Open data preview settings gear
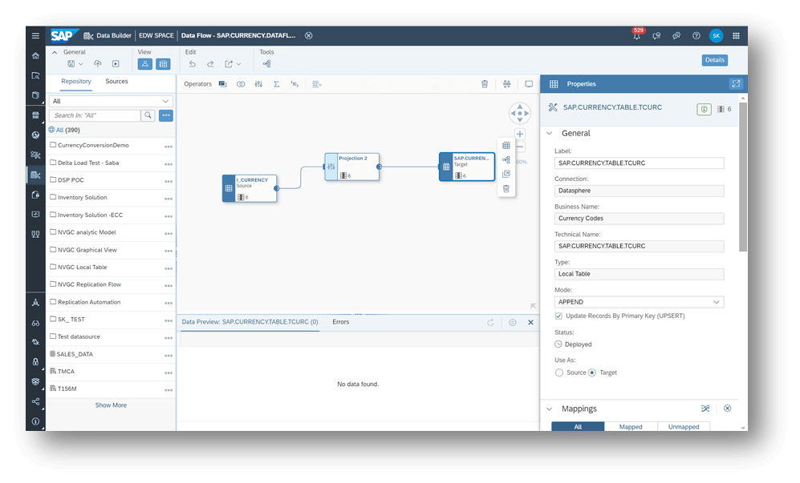This screenshot has height=483, width=800. pos(513,323)
